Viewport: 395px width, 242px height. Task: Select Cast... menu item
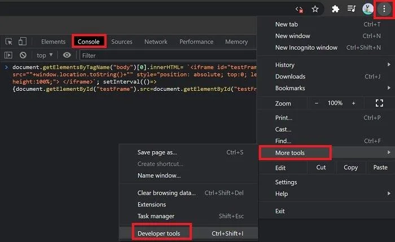pyautogui.click(x=327, y=129)
